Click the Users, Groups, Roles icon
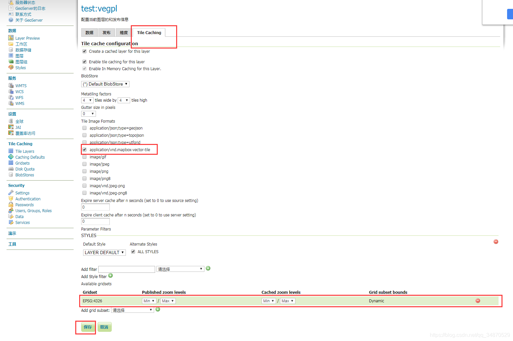This screenshot has height=341, width=513. pyautogui.click(x=11, y=211)
